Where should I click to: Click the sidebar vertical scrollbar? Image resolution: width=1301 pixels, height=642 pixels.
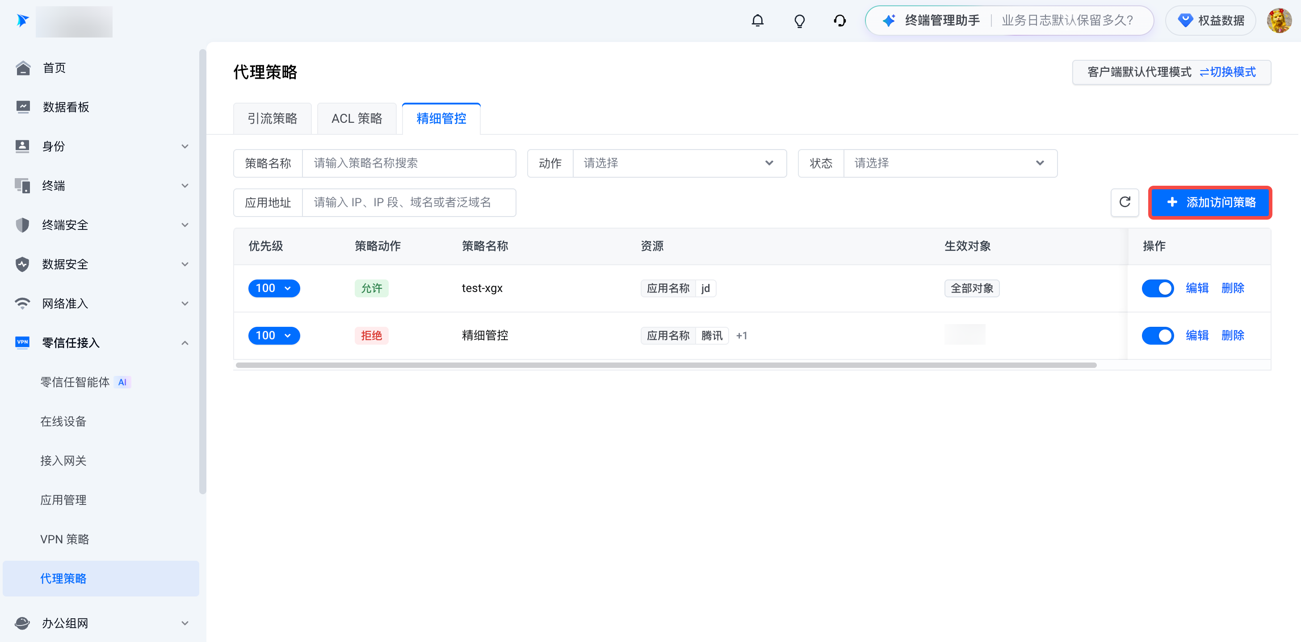pyautogui.click(x=202, y=271)
